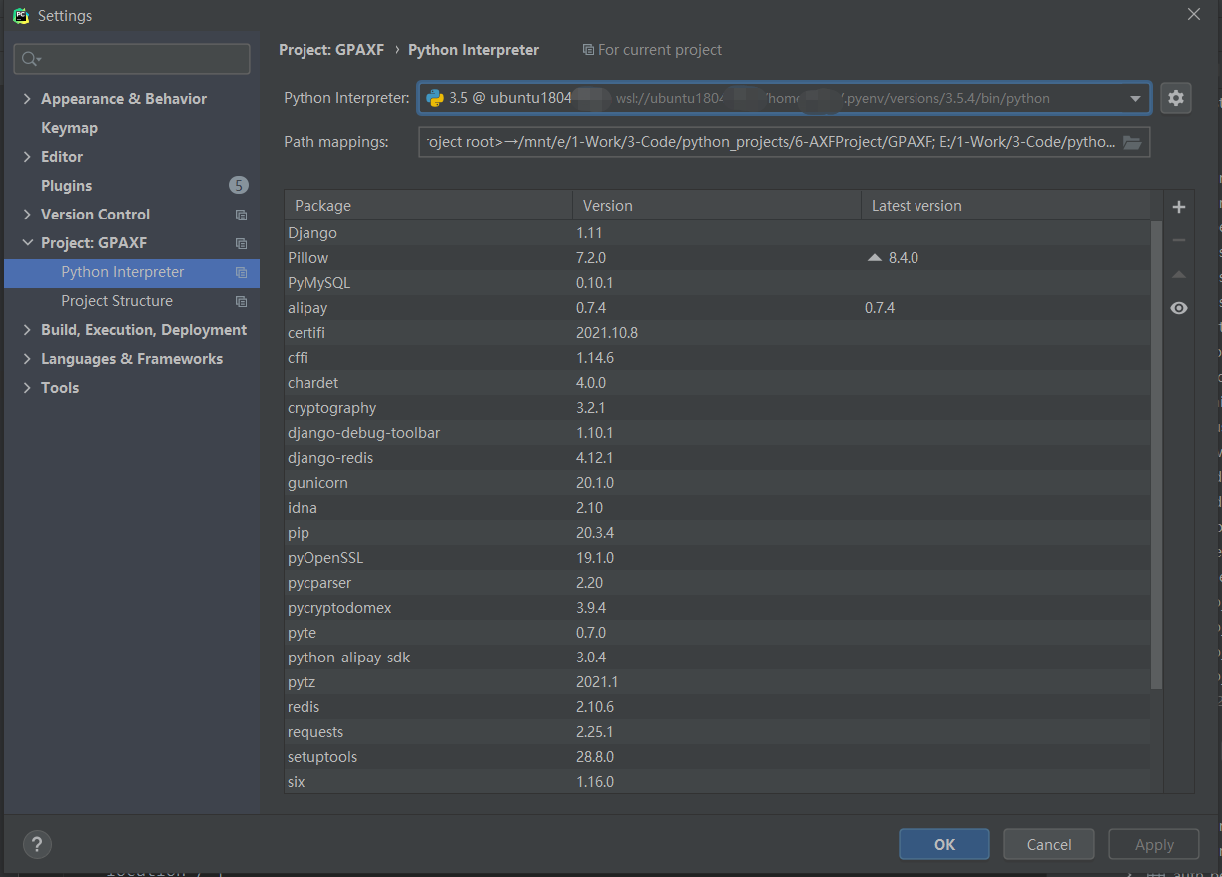The width and height of the screenshot is (1222, 877).
Task: Select the django-debug-toolbar package row
Action: click(717, 433)
